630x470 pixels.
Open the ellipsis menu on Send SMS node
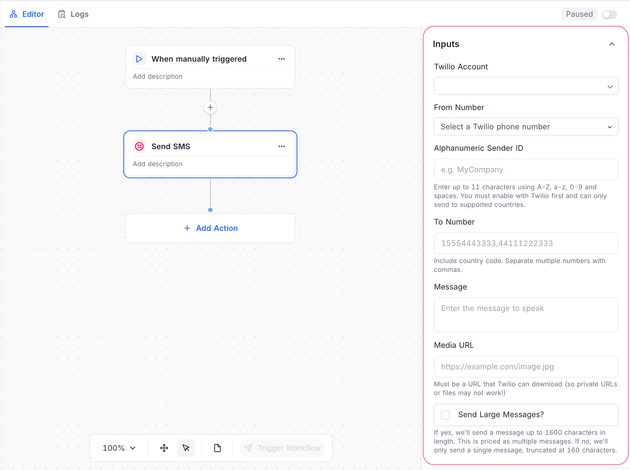(281, 146)
